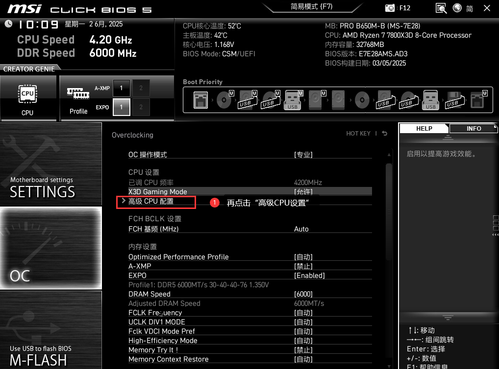The image size is (499, 369).
Task: Select the highlighted first USB key boot icon
Action: [x=293, y=100]
